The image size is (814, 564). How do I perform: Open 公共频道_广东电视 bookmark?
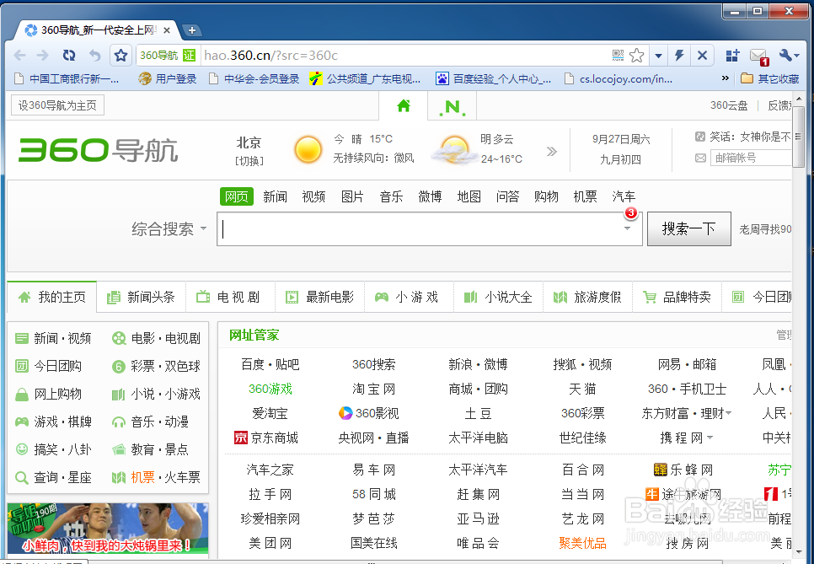pyautogui.click(x=365, y=79)
